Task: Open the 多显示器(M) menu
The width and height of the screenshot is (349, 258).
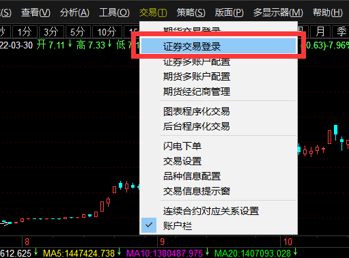Action: 278,12
